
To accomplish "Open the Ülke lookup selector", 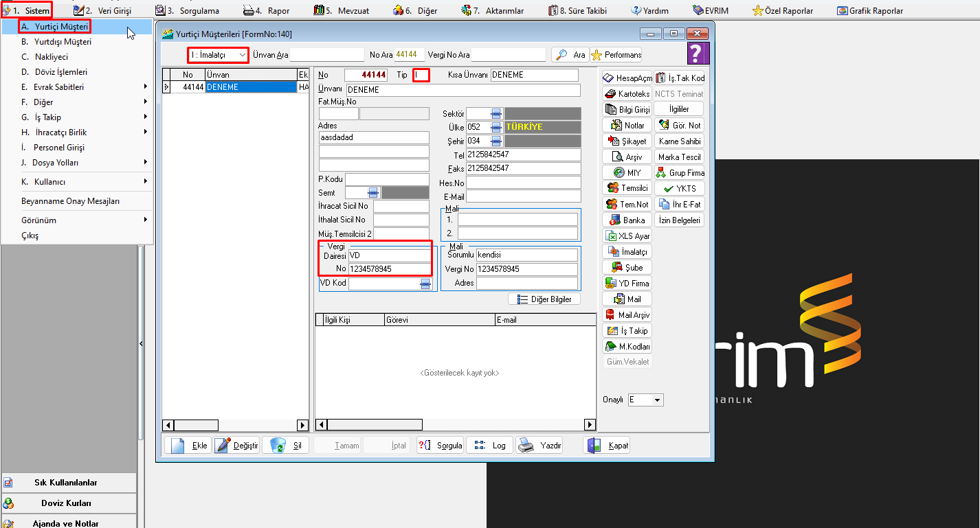I will (x=496, y=128).
